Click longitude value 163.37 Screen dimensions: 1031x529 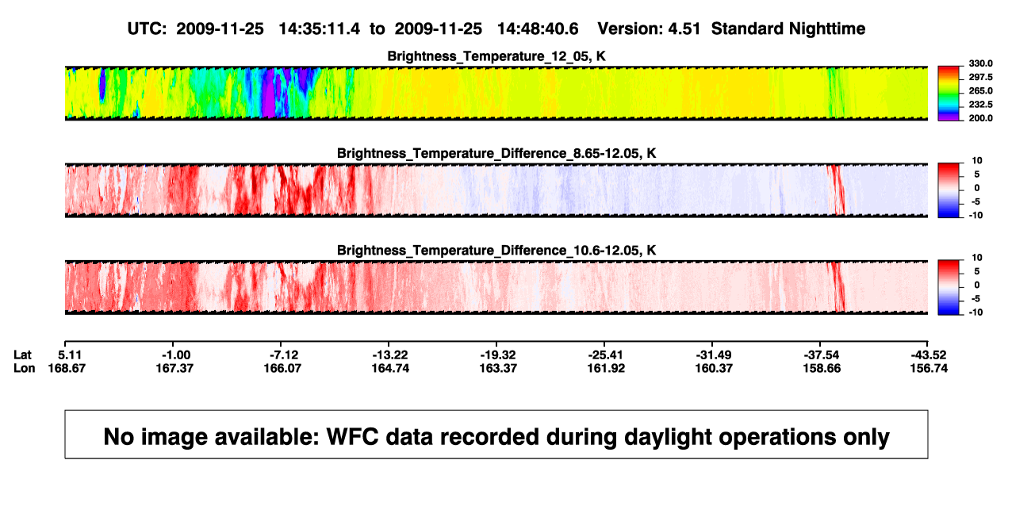[x=498, y=368]
